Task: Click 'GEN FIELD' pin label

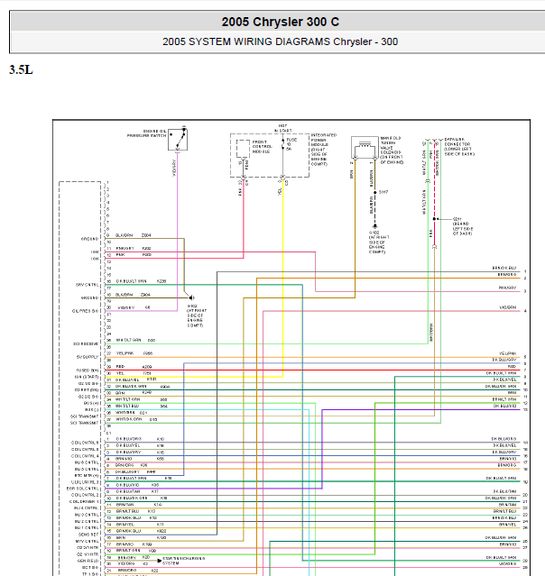Action: click(88, 561)
